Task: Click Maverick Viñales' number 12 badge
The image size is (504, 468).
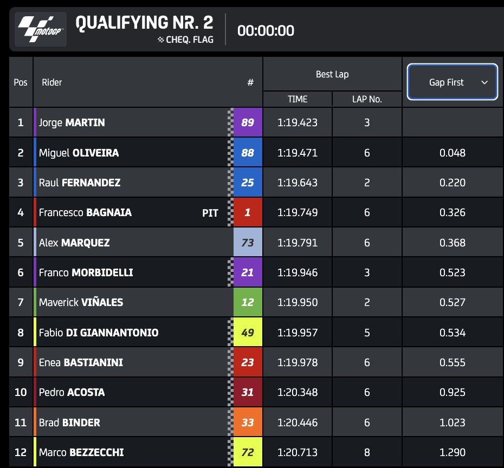Action: [x=247, y=302]
